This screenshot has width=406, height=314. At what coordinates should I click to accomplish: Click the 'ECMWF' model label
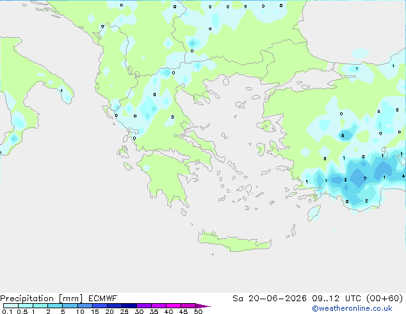[x=103, y=299]
